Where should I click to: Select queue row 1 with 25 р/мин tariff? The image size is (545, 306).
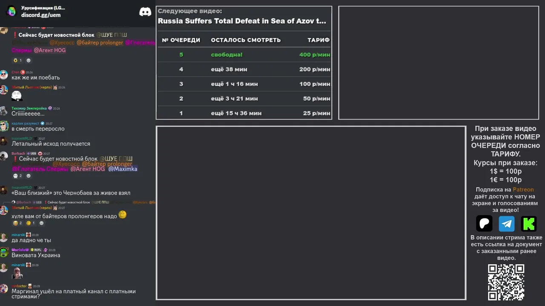click(244, 113)
